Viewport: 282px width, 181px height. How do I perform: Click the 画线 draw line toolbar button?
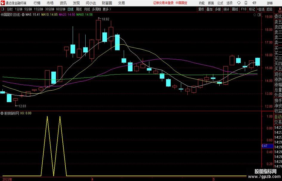pyautogui.click(x=235, y=9)
